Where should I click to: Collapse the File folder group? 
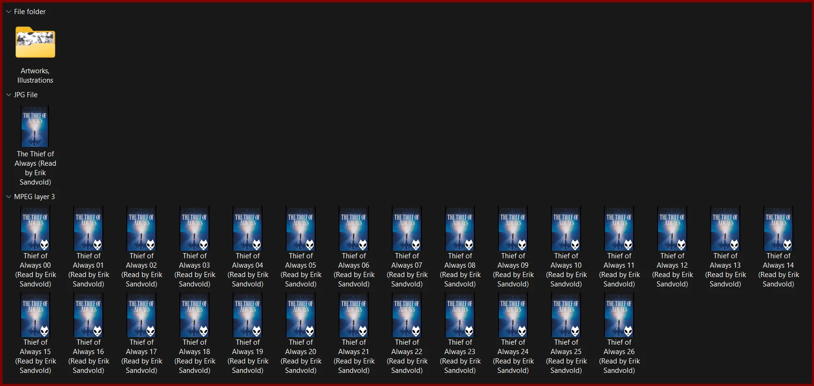tap(8, 12)
